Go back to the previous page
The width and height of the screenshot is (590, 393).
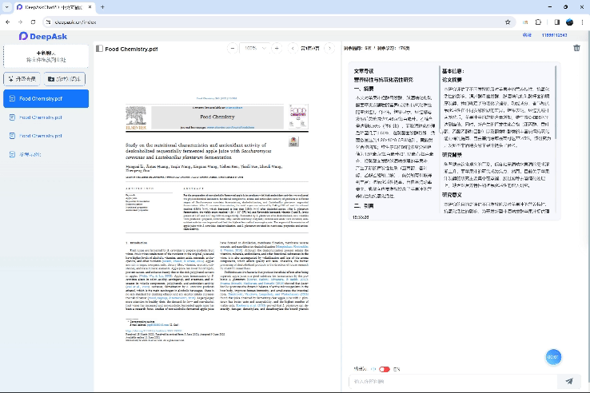(x=8, y=22)
